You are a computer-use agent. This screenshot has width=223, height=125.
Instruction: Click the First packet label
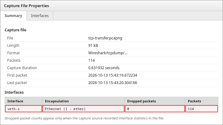pos(17,75)
